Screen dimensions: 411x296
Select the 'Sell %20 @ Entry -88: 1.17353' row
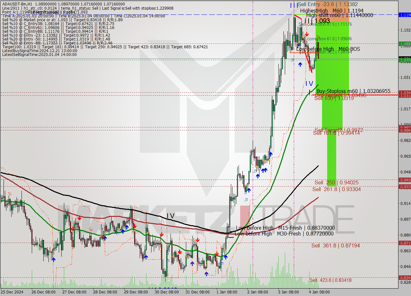point(57,43)
